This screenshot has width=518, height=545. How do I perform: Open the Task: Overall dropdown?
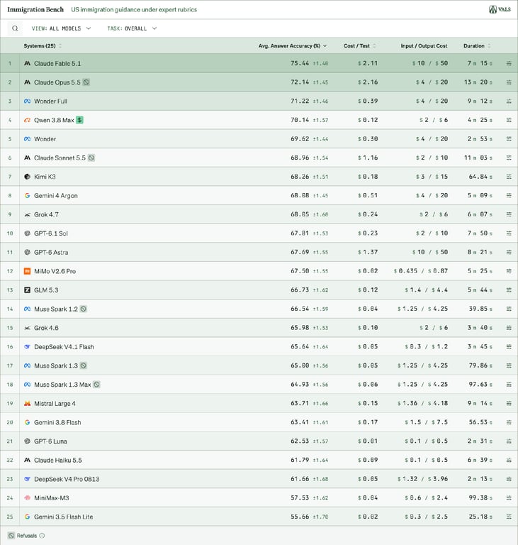tap(132, 28)
